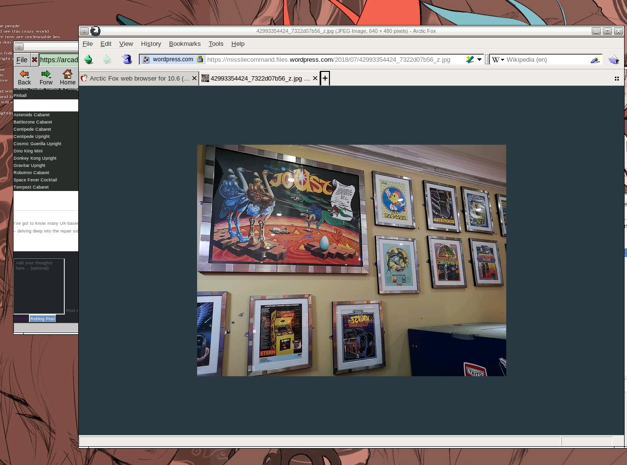The width and height of the screenshot is (627, 465).
Task: Open the History menu
Action: tap(151, 43)
